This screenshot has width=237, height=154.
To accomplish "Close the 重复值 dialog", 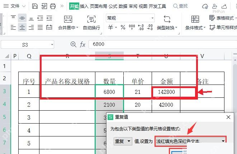I will point(228,117).
